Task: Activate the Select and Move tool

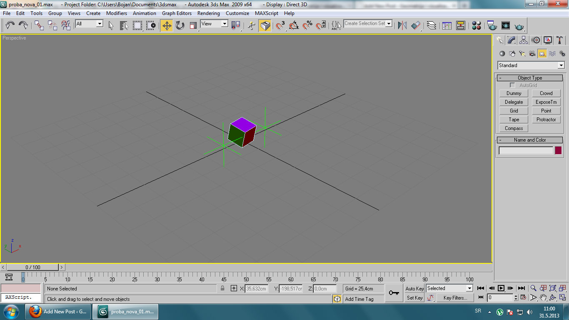Action: 167,25
